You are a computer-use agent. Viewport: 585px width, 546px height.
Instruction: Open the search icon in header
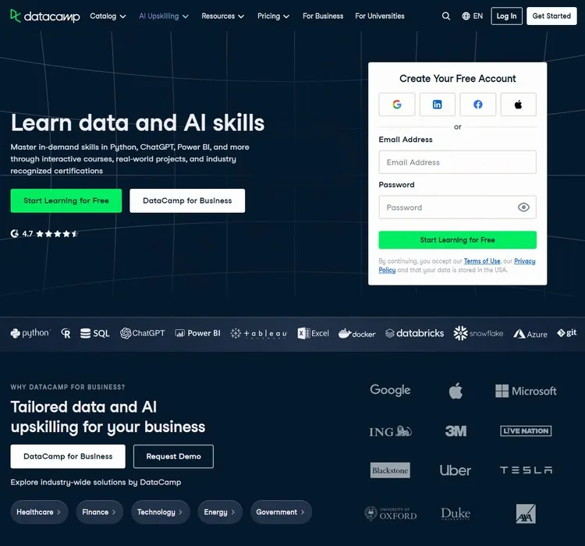(446, 16)
